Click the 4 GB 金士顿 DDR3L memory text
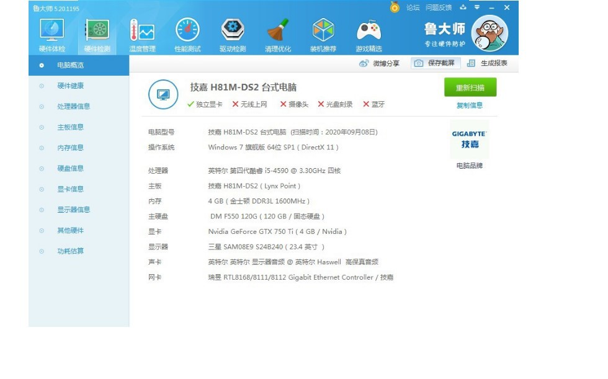Image resolution: width=608 pixels, height=379 pixels. click(x=259, y=201)
